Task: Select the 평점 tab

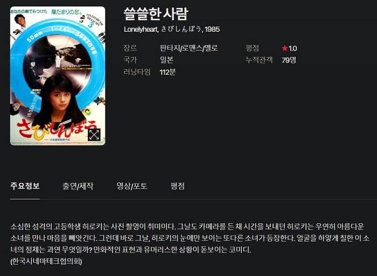Action: click(x=177, y=186)
